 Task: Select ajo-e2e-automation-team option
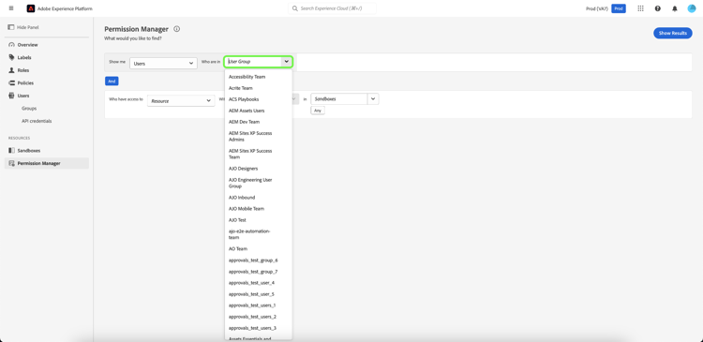click(x=259, y=234)
